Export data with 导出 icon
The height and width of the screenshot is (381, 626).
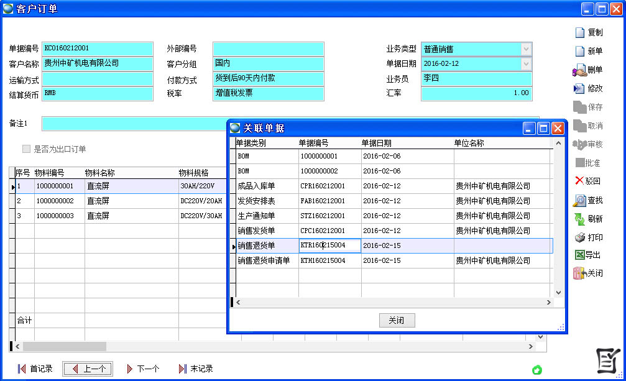(579, 255)
